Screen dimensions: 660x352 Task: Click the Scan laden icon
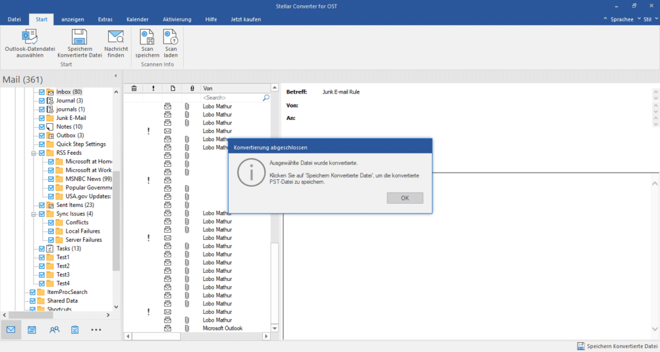[x=170, y=37]
